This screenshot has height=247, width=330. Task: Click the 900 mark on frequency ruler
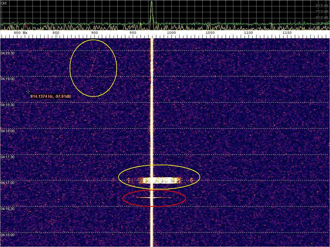pos(94,33)
